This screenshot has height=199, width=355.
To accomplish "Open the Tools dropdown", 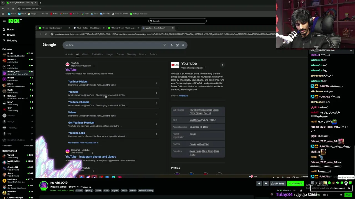I will (153, 54).
